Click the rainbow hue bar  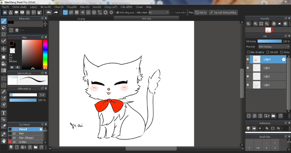(45, 55)
